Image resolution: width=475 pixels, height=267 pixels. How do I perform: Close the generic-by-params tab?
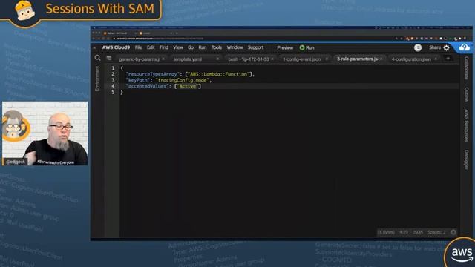(163, 59)
